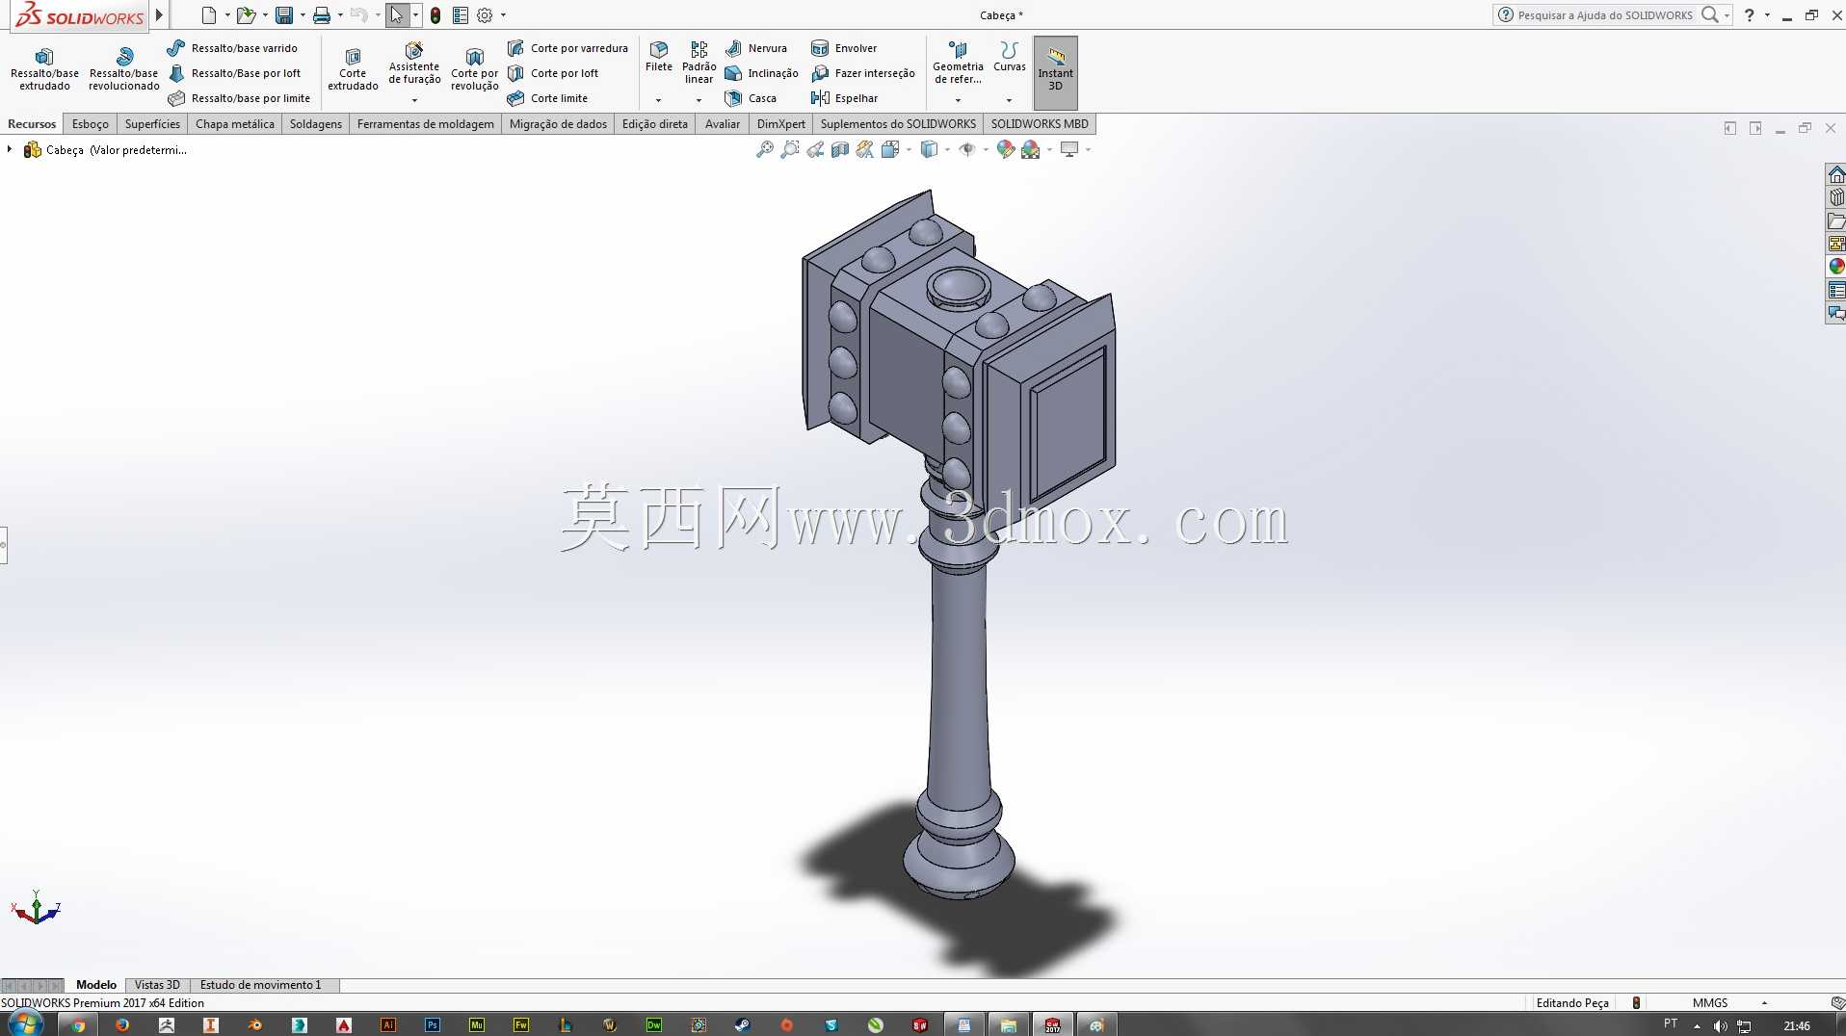1846x1036 pixels.
Task: Open task pane Appearances color ball tab
Action: [x=1836, y=267]
